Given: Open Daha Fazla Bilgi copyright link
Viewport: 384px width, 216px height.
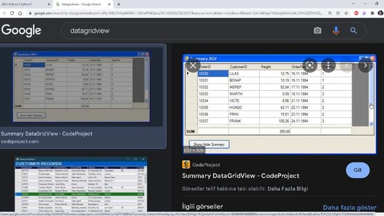Looking at the screenshot, I should [x=288, y=188].
